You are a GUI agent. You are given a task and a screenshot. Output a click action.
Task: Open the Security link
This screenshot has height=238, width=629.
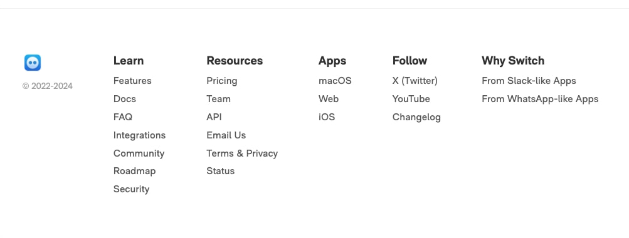tap(131, 189)
